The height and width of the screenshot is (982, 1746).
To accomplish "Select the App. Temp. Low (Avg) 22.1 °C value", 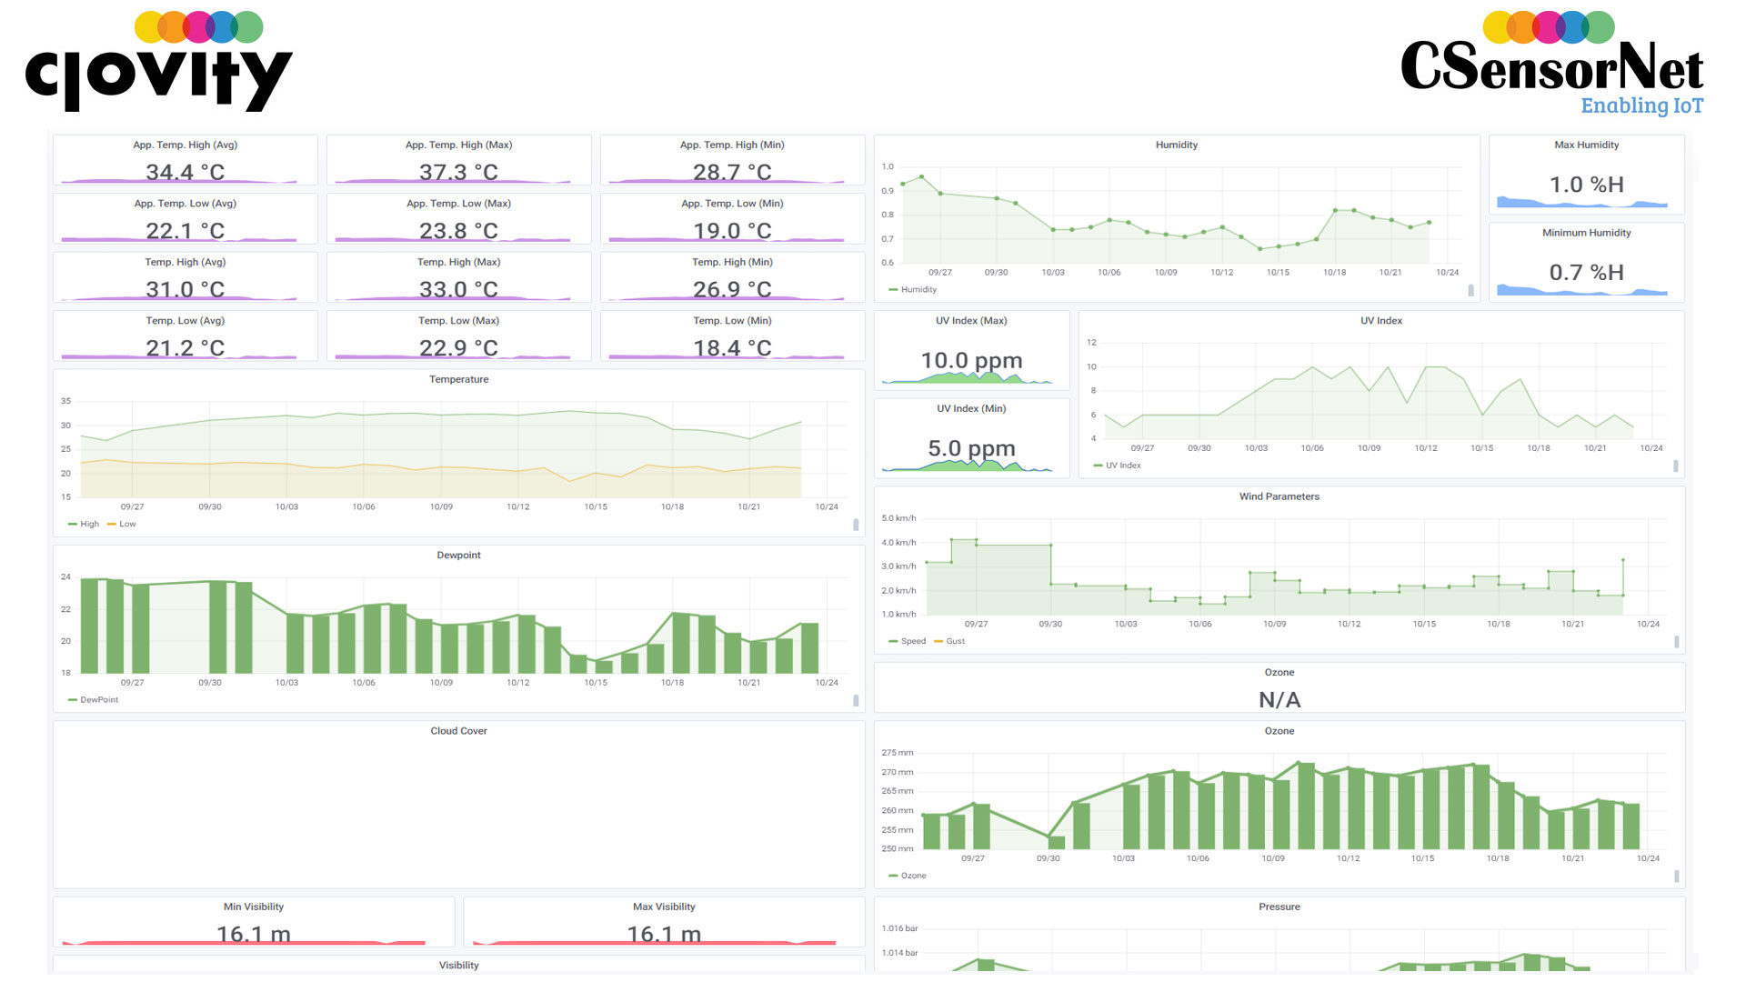I will [x=186, y=231].
